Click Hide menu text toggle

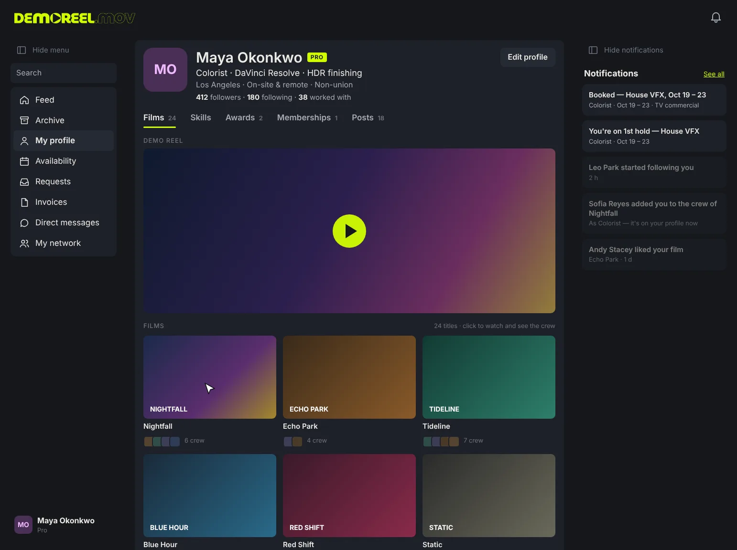[x=51, y=50]
